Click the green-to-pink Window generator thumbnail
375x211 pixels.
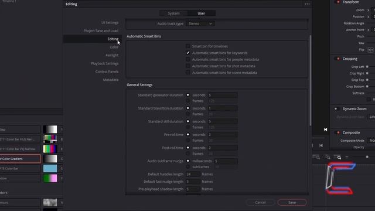pyautogui.click(x=50, y=178)
